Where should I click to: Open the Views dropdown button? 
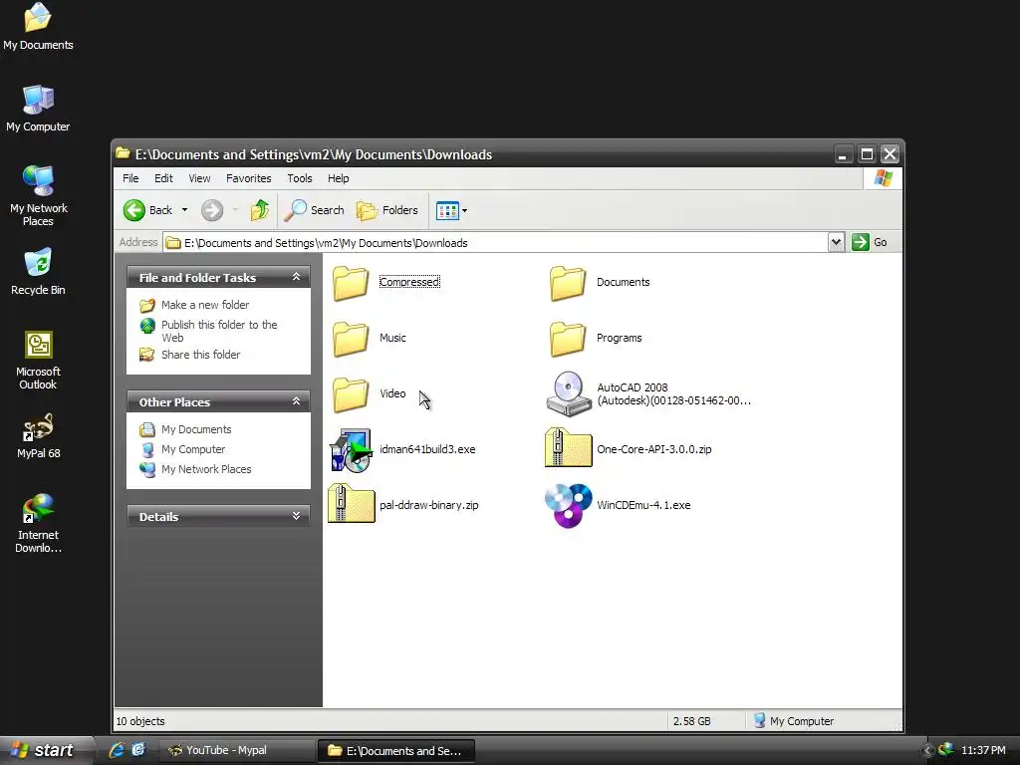pos(451,210)
